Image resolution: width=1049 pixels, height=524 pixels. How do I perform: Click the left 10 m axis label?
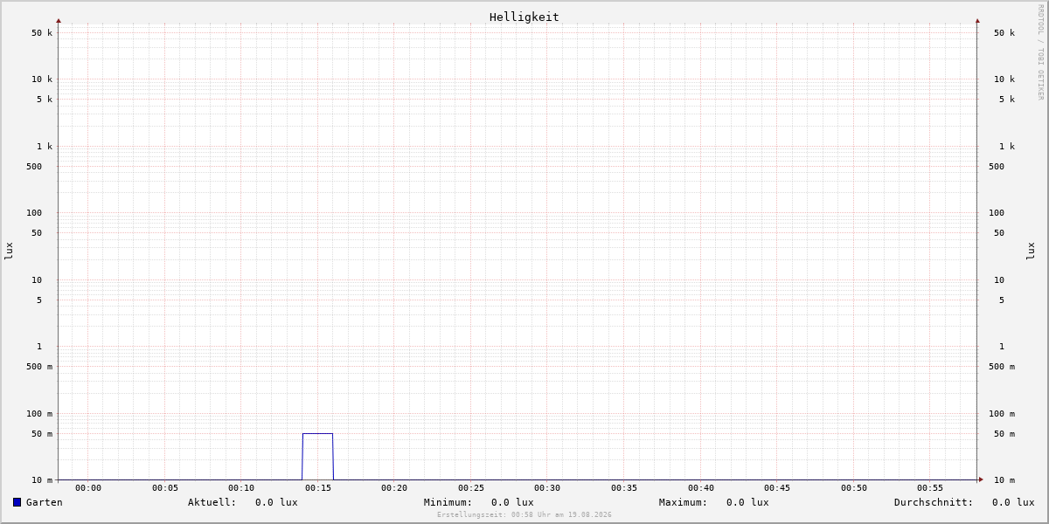pyautogui.click(x=42, y=479)
